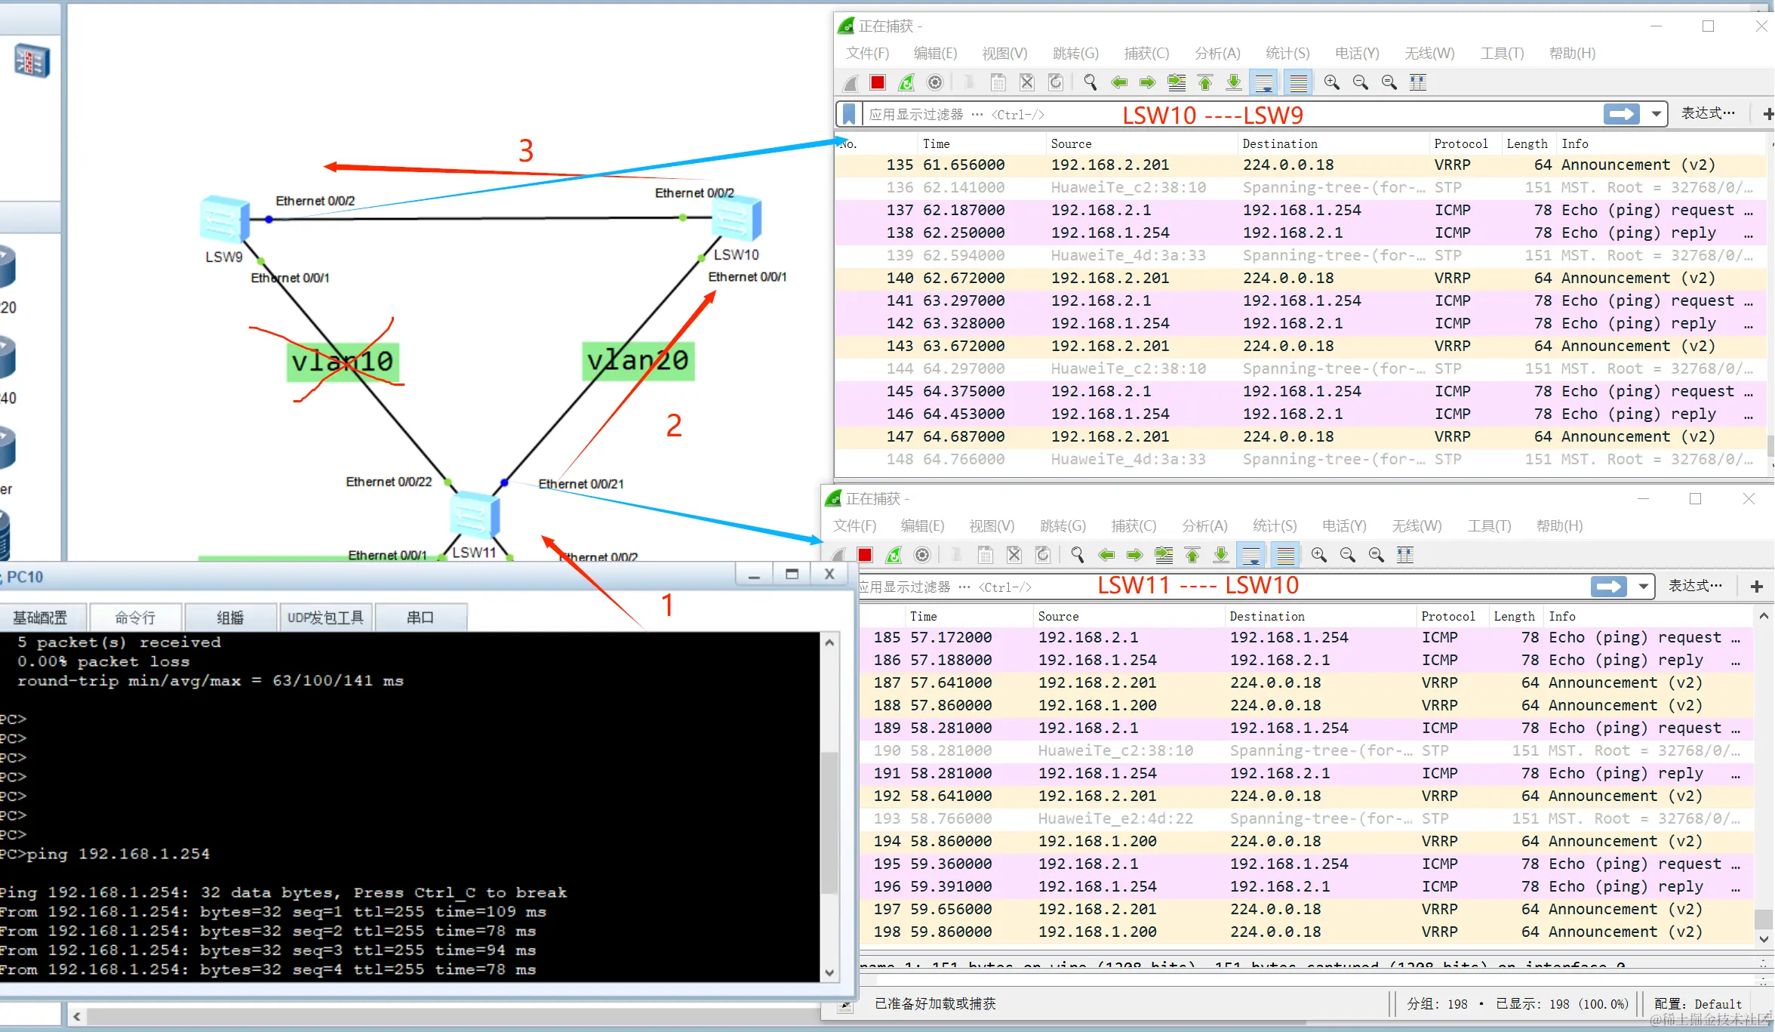Stop capture in the LSW11-LSW10 Wireshark window
1775x1032 pixels.
pyautogui.click(x=865, y=556)
